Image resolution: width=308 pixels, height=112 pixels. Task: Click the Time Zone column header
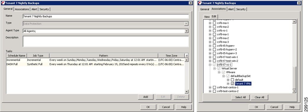[x=171, y=56]
